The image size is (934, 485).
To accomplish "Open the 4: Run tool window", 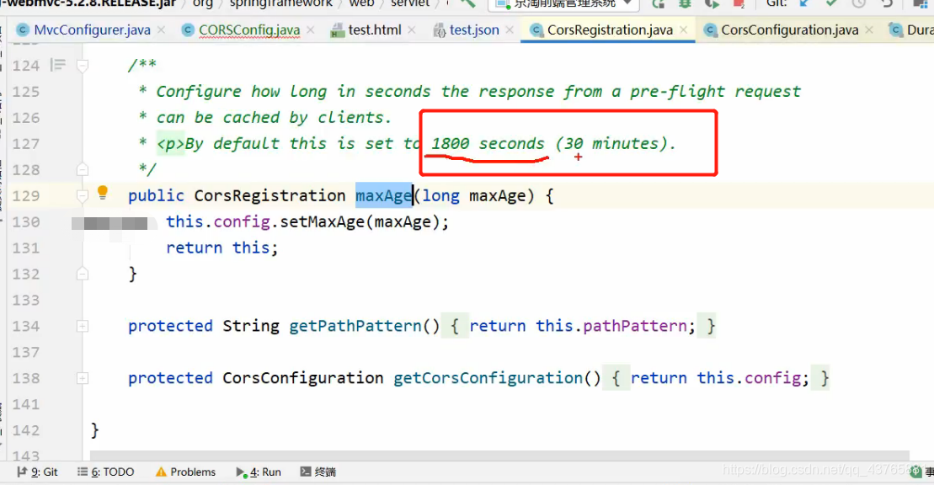I will [x=259, y=472].
